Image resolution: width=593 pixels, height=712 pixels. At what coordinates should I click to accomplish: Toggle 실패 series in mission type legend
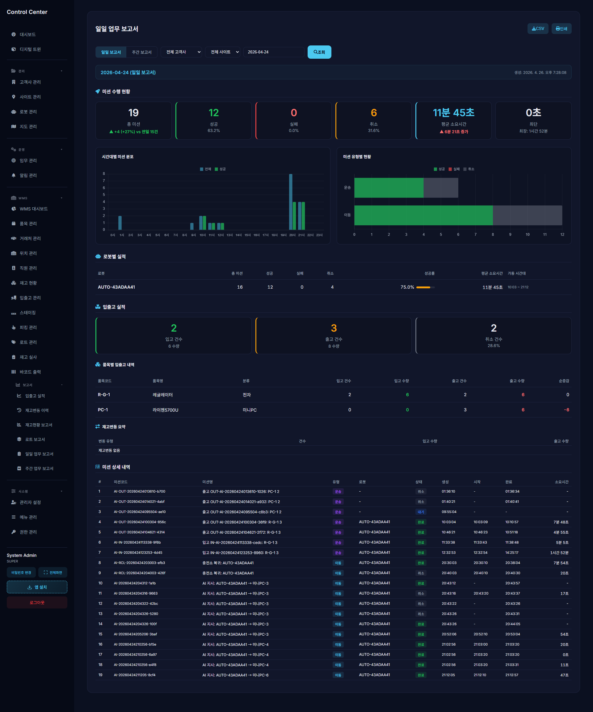[454, 169]
